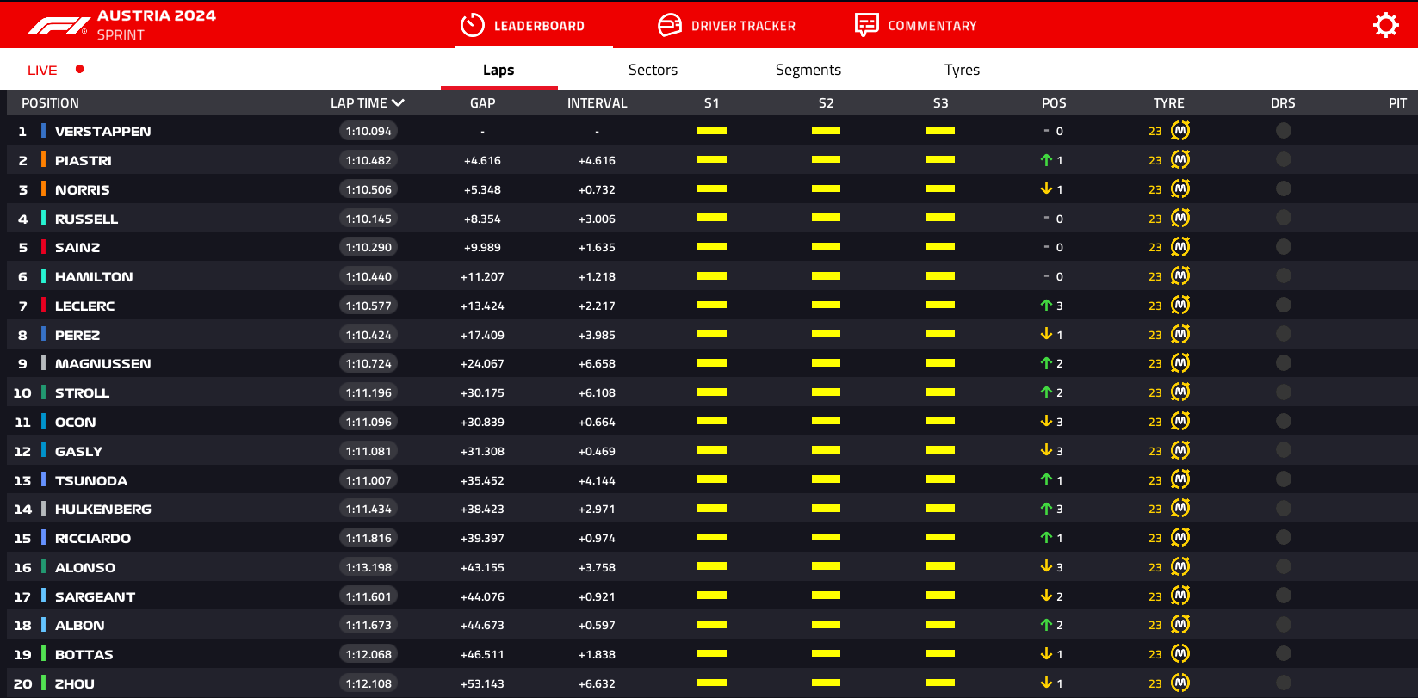Click Verstappen's yellow S1 sector bar
This screenshot has height=698, width=1418.
click(x=712, y=131)
